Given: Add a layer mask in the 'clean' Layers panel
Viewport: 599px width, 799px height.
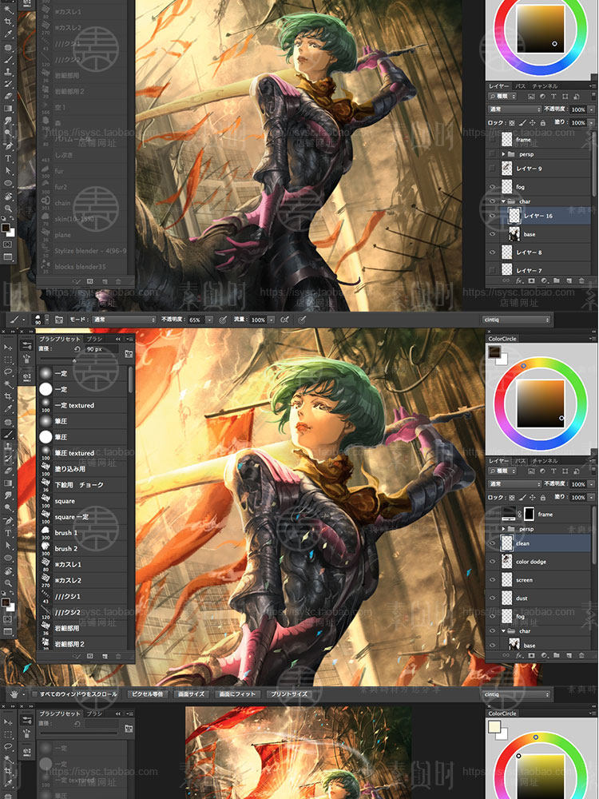Looking at the screenshot, I should pyautogui.click(x=531, y=656).
